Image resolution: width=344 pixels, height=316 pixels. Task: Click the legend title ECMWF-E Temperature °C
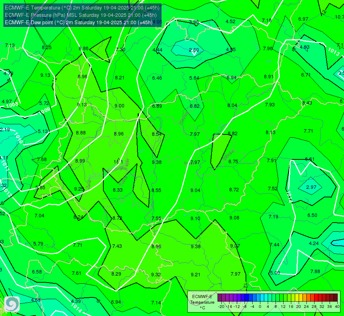click(x=202, y=302)
